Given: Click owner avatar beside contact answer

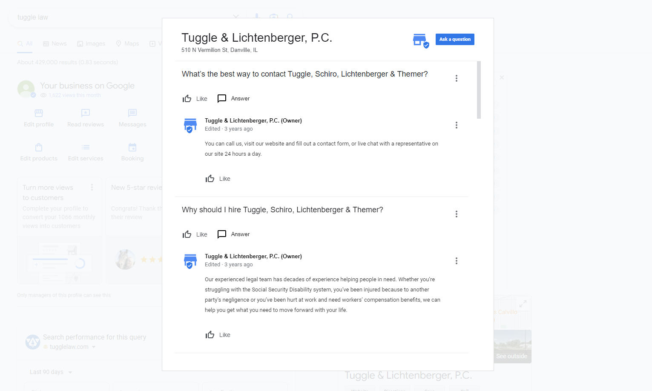Looking at the screenshot, I should (x=190, y=126).
